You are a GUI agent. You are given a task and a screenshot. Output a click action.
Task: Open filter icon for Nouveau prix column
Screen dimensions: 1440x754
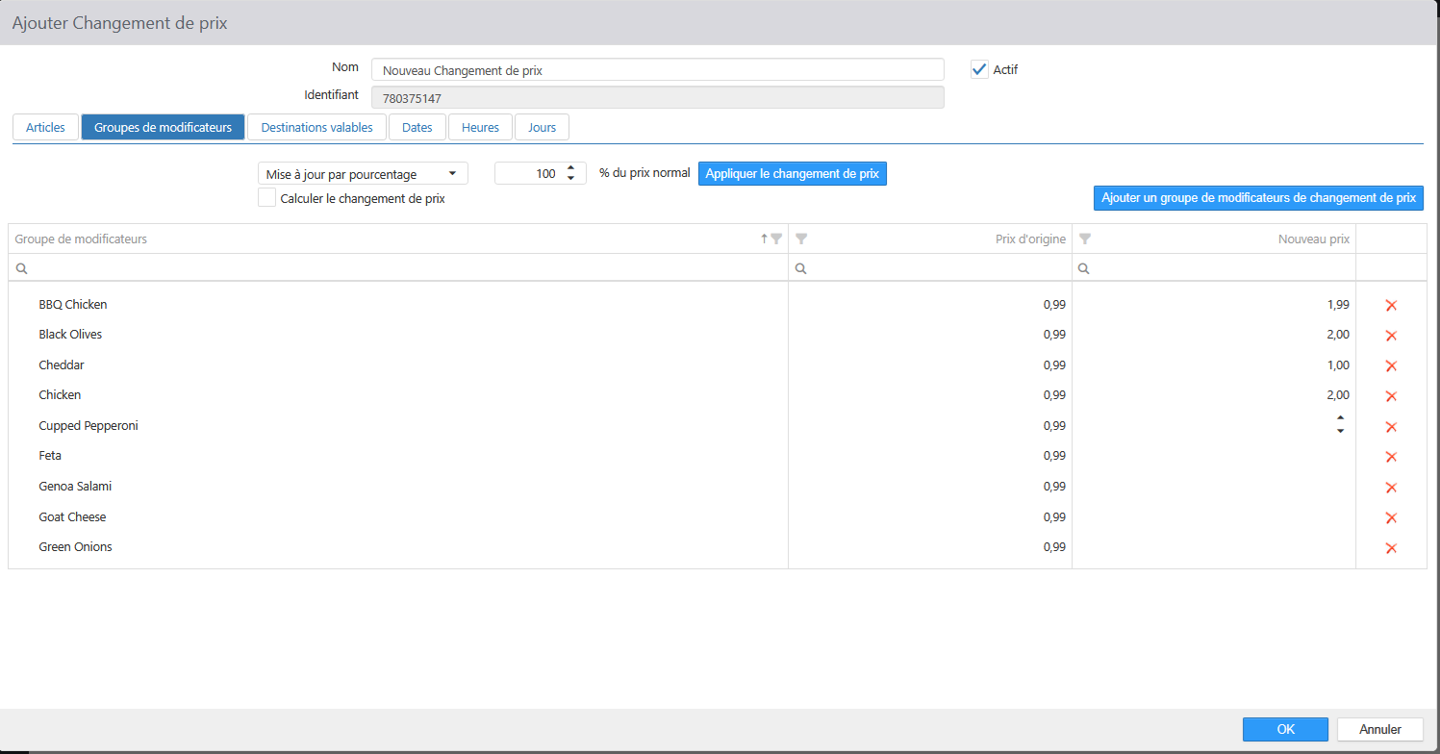coord(1085,239)
